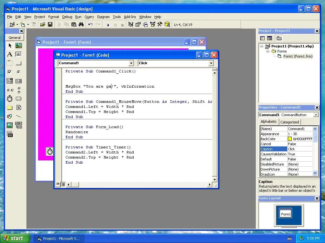The image size is (325, 243).
Task: Open Object Browser from toolbar
Action: pos(153,24)
